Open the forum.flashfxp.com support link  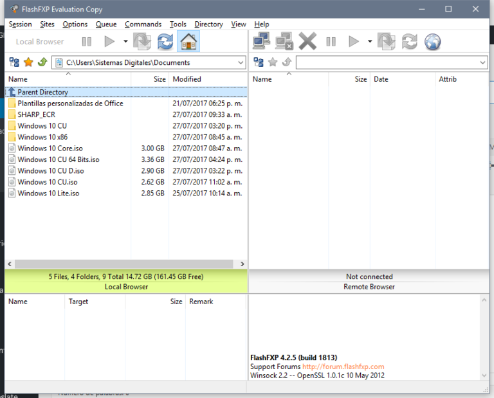[x=343, y=366]
